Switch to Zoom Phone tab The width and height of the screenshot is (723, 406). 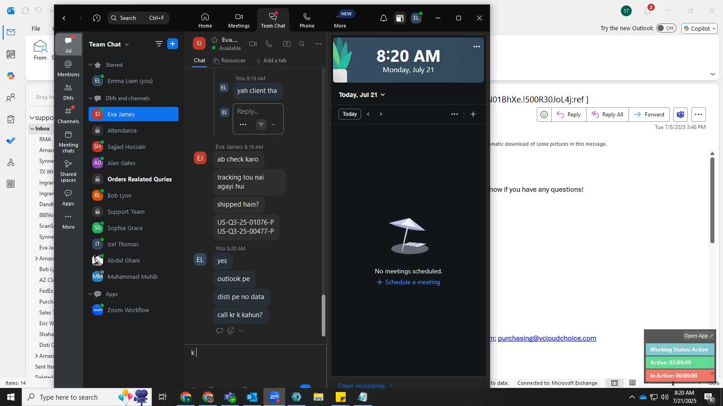coord(307,20)
